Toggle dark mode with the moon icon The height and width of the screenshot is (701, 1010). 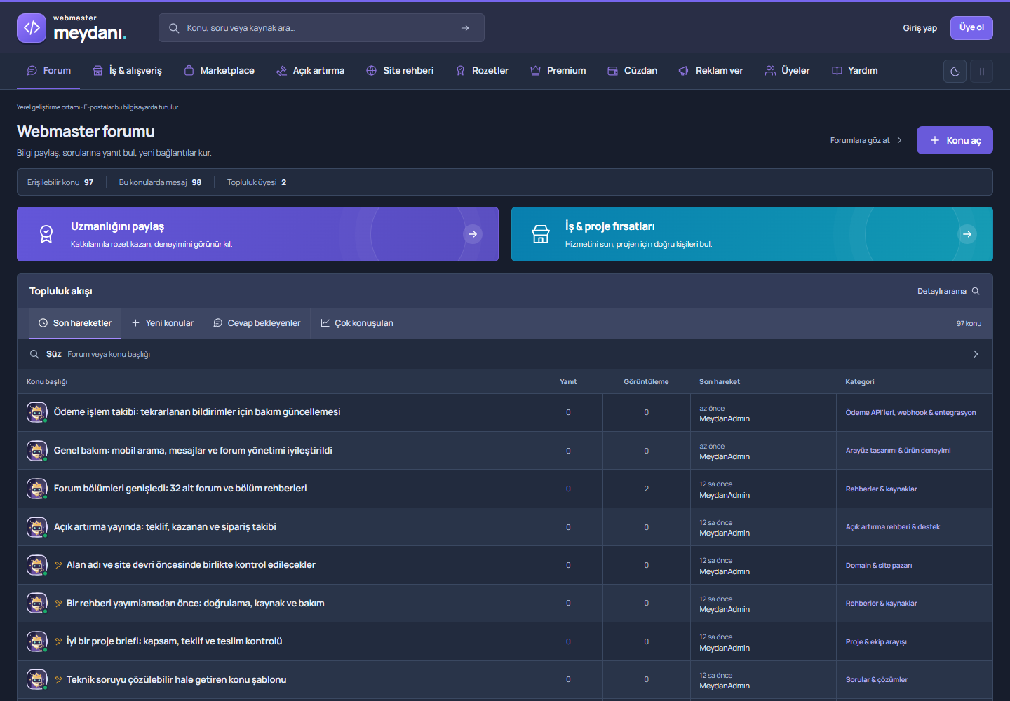tap(955, 72)
